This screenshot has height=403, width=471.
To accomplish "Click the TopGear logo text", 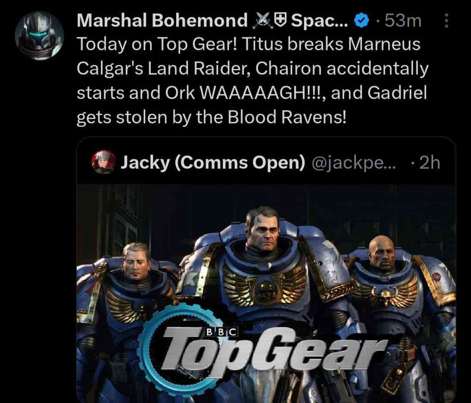I will [274, 350].
